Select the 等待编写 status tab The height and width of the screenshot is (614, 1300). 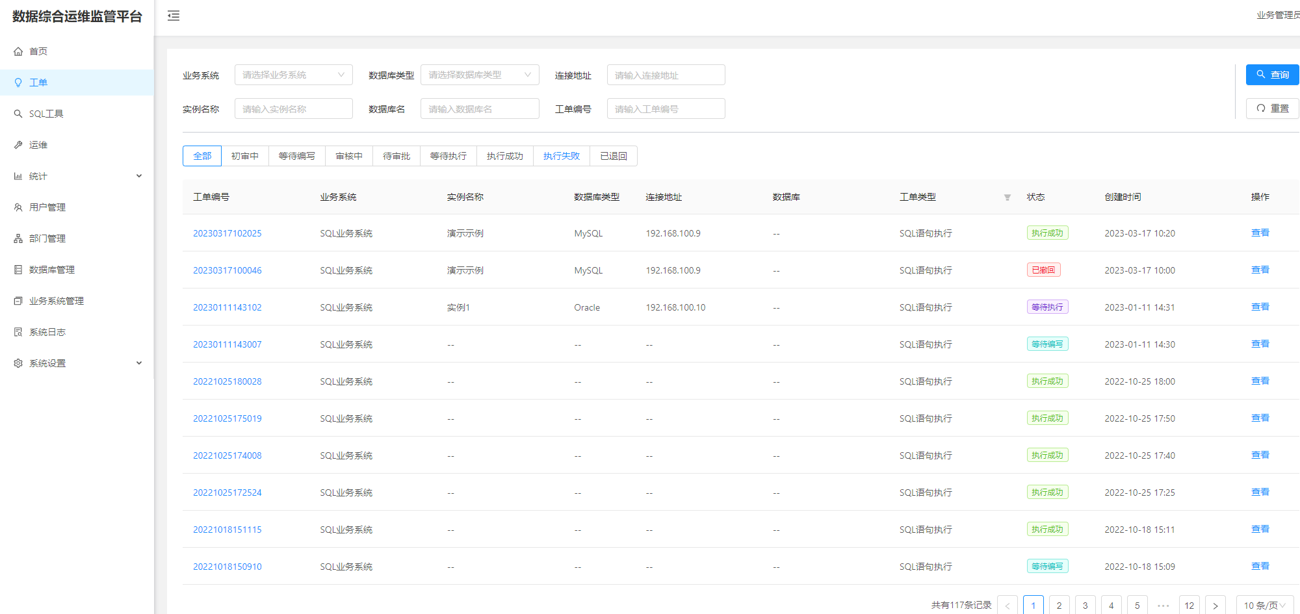297,156
